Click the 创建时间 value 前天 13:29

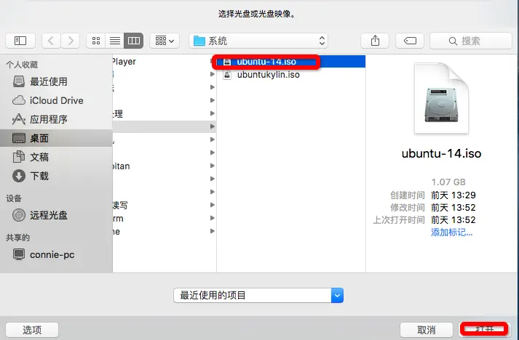pyautogui.click(x=453, y=195)
